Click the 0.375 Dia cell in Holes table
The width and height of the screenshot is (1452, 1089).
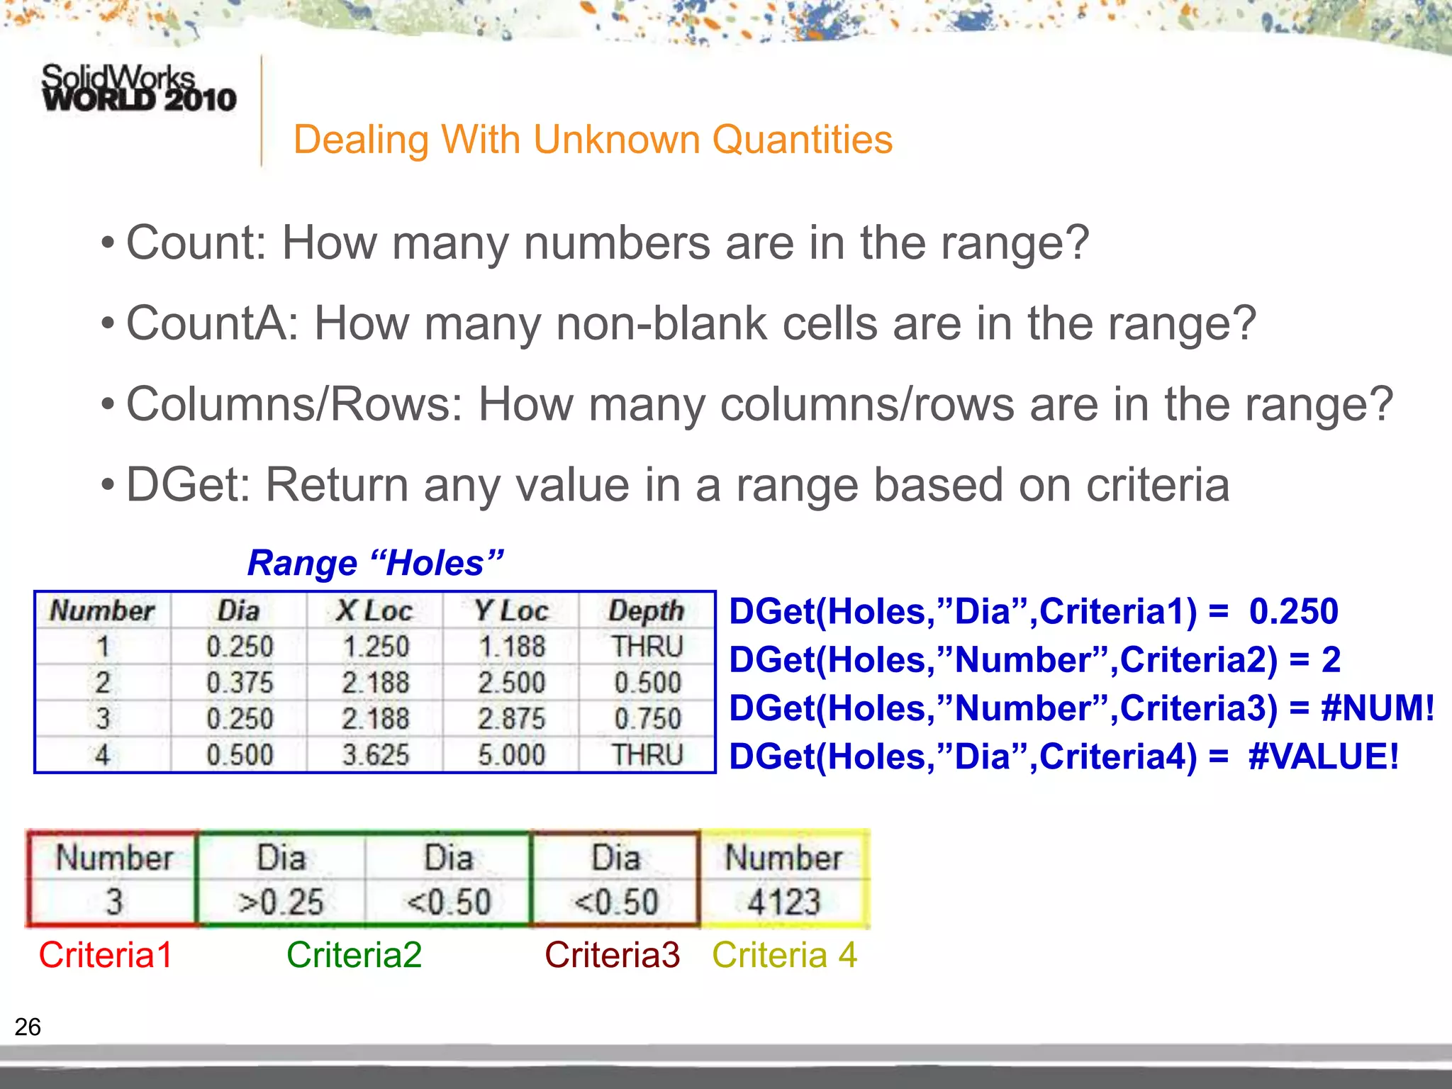[x=240, y=683]
